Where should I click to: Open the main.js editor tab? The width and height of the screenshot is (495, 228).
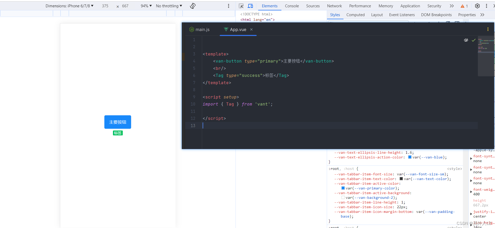click(x=200, y=29)
